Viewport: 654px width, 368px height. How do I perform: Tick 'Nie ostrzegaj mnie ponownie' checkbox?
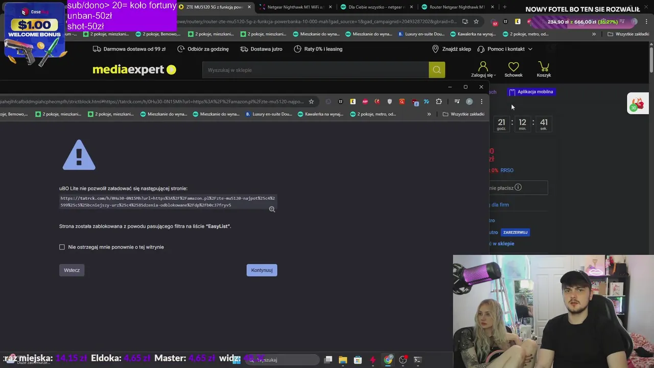click(62, 247)
